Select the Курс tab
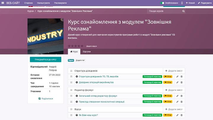Screen dimensions: 213x120 coord(74,52)
